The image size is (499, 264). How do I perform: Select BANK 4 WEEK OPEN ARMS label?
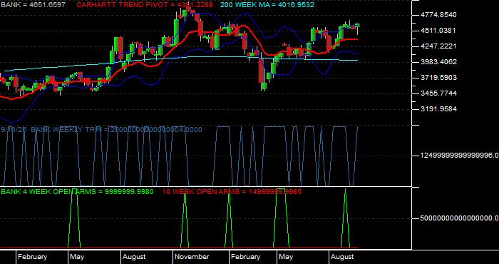click(x=77, y=191)
